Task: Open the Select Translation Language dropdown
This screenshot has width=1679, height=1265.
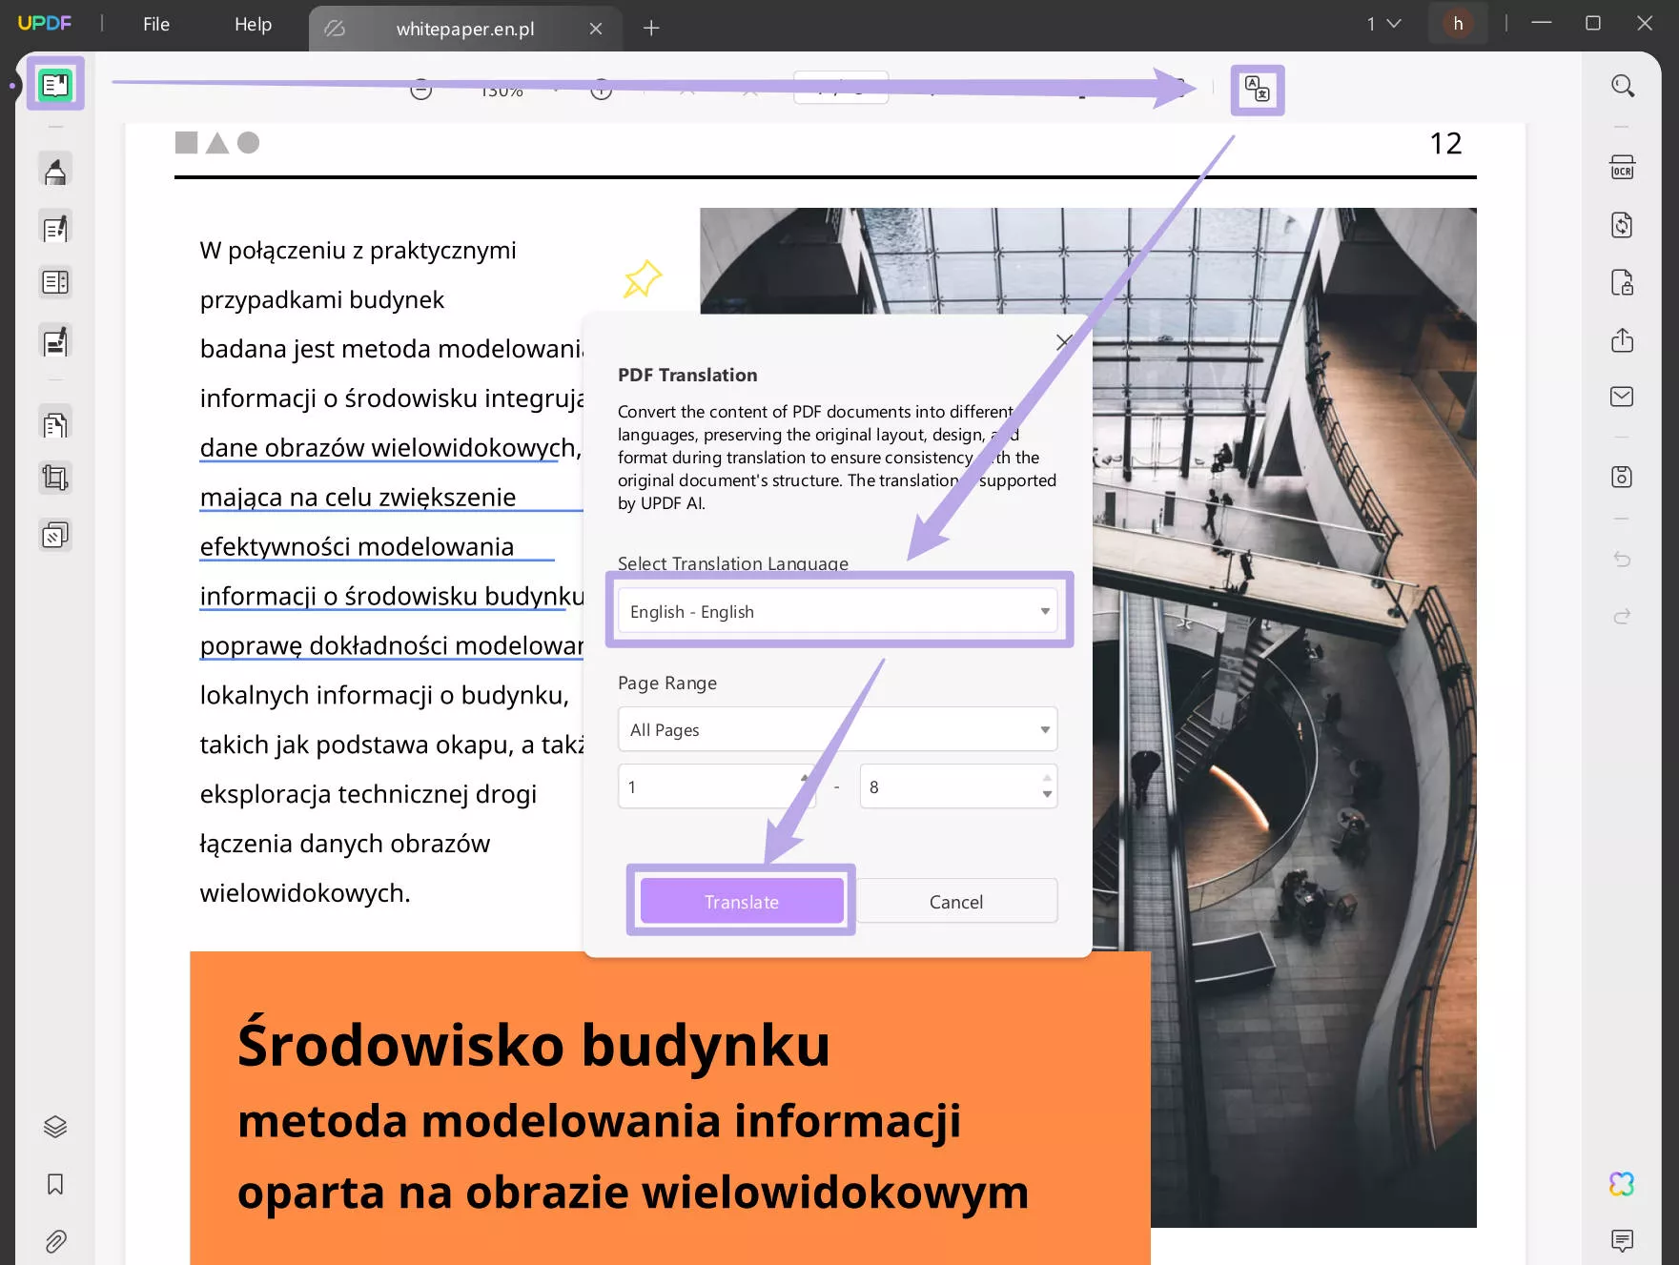Action: [837, 611]
